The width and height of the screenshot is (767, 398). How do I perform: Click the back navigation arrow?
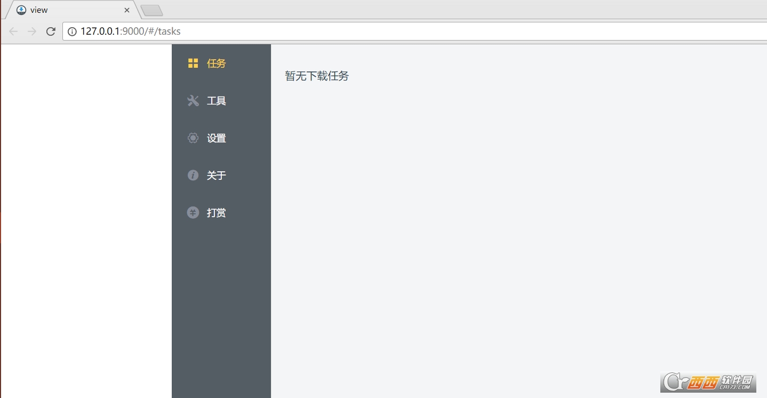click(x=13, y=31)
